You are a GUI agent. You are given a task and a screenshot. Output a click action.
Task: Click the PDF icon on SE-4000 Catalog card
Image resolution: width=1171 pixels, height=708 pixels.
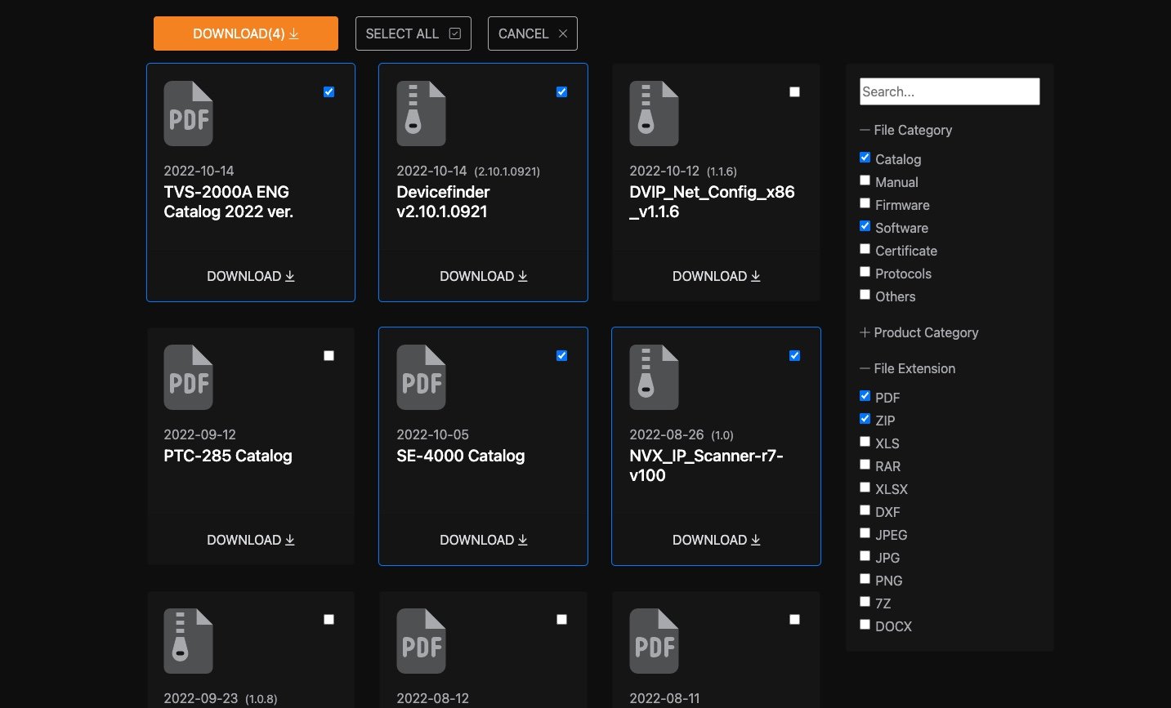point(421,377)
